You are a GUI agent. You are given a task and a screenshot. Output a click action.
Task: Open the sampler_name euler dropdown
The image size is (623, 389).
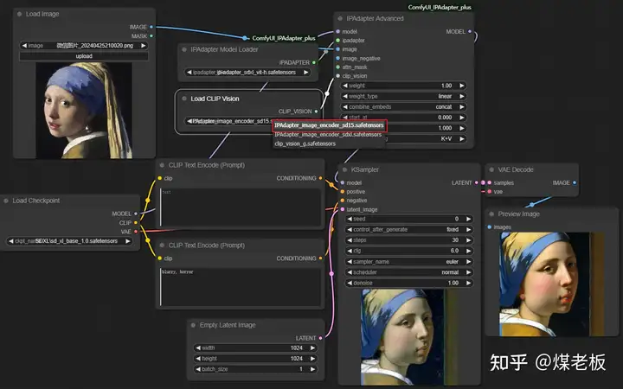[408, 262]
